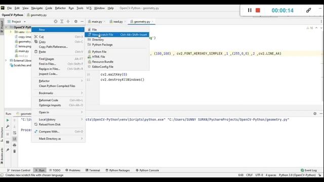The width and height of the screenshot is (324, 182).
Task: Select main.py in the project tree
Action: 24,51
